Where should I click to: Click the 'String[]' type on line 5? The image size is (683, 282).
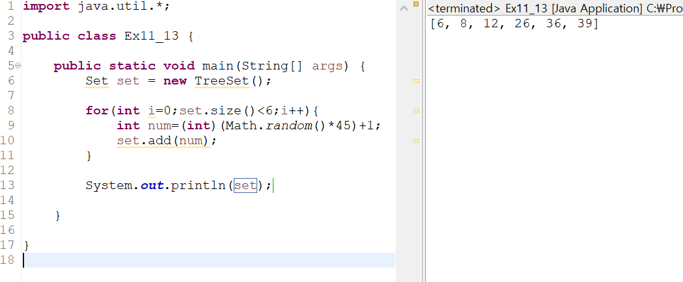(x=272, y=66)
